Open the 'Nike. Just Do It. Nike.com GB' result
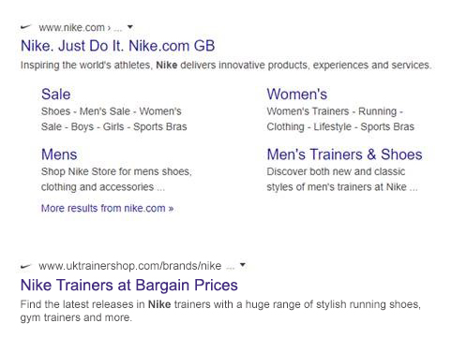Image resolution: width=452 pixels, height=353 pixels. coord(117,46)
